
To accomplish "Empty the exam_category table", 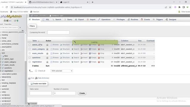I will pyautogui.click(x=93, y=49).
